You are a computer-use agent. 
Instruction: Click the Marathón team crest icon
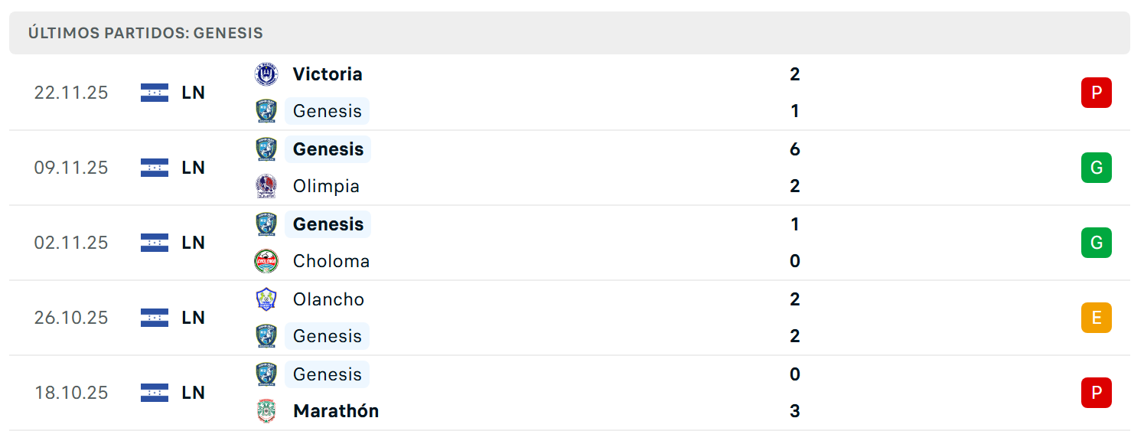pyautogui.click(x=266, y=411)
